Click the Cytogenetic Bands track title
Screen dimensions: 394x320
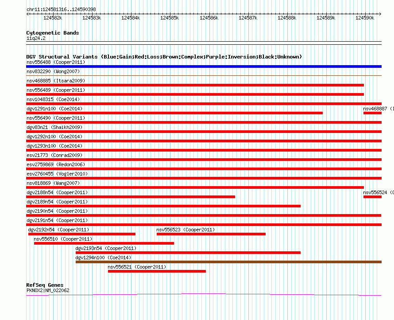pyautogui.click(x=53, y=33)
